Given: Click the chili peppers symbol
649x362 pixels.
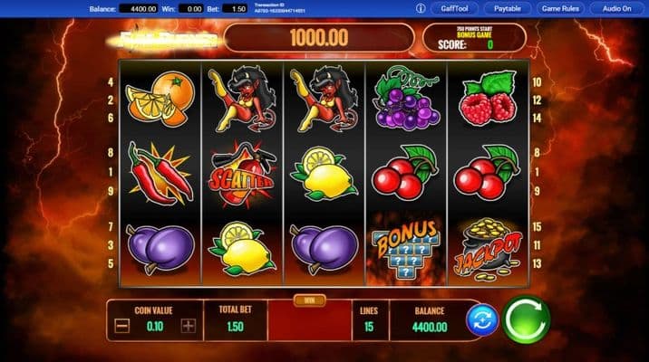Looking at the screenshot, I should pos(160,174).
